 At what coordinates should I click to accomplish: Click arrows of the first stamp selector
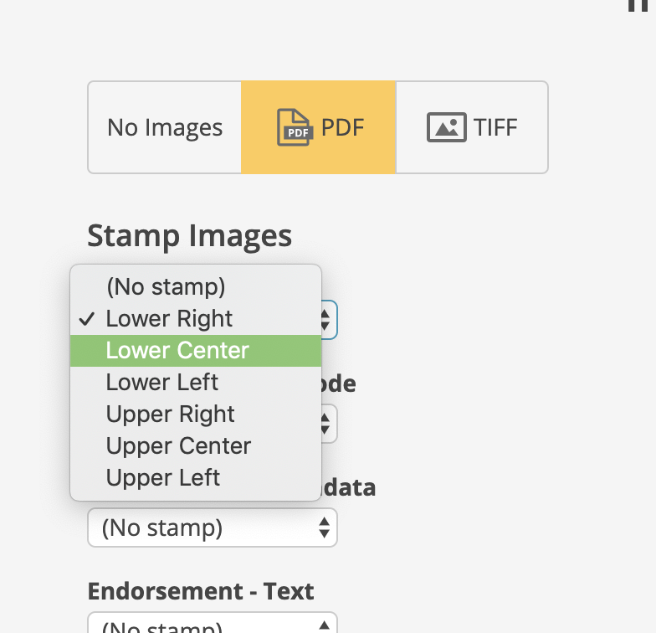(325, 320)
